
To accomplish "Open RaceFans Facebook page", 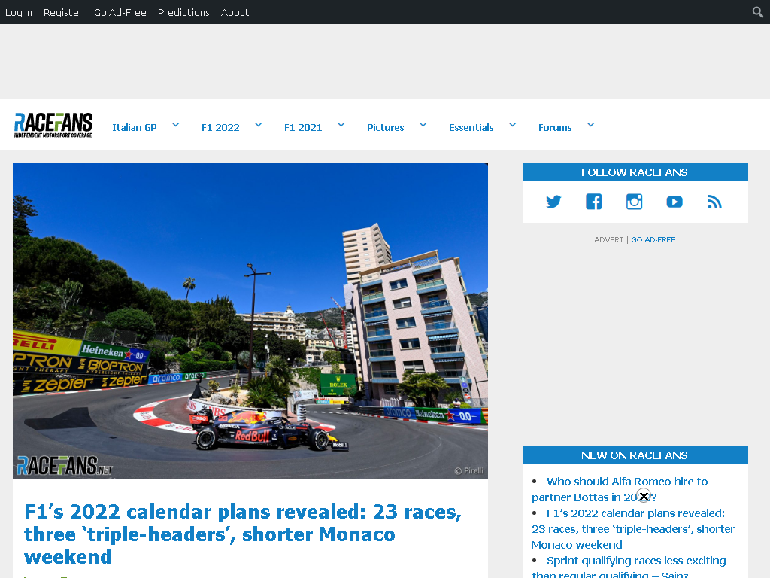I will [x=594, y=202].
